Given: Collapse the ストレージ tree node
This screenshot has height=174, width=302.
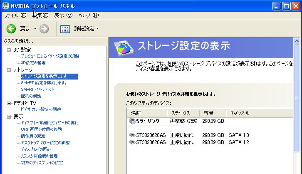Looking at the screenshot, I should click(9, 70).
